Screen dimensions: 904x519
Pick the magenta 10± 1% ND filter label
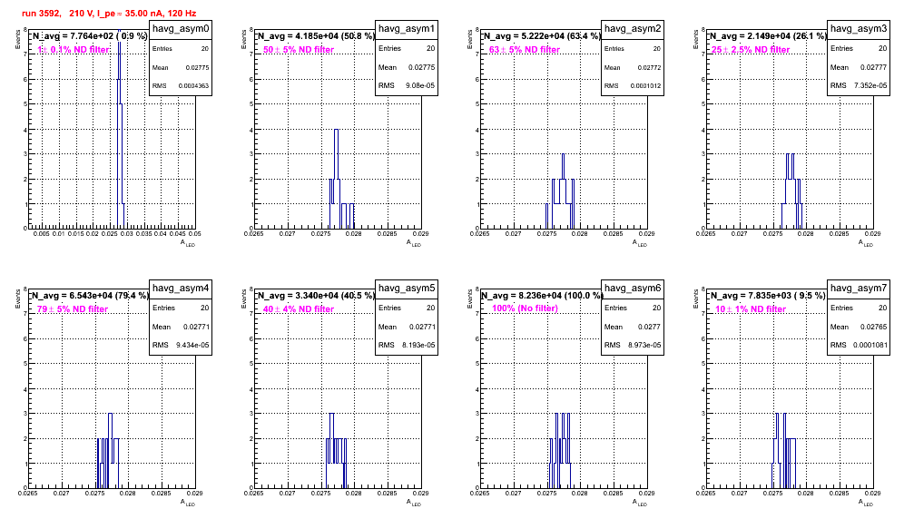click(x=751, y=309)
